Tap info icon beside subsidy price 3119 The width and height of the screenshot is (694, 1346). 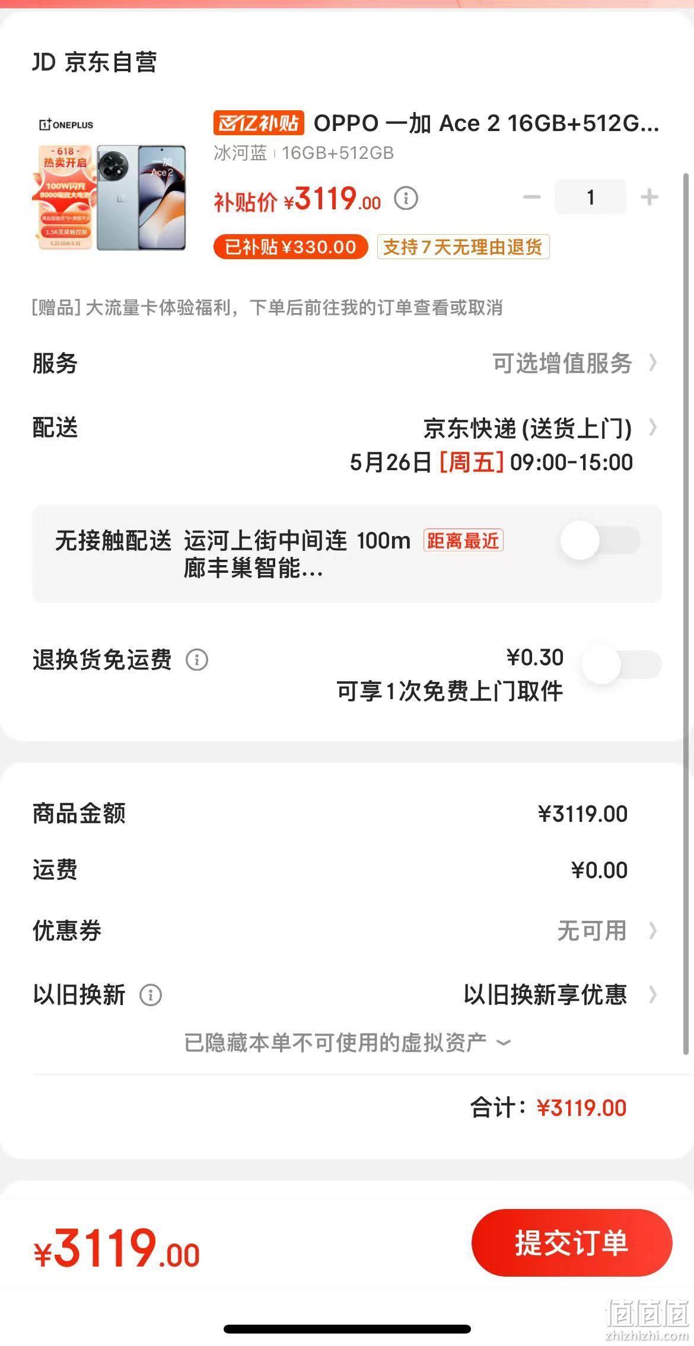pyautogui.click(x=406, y=198)
